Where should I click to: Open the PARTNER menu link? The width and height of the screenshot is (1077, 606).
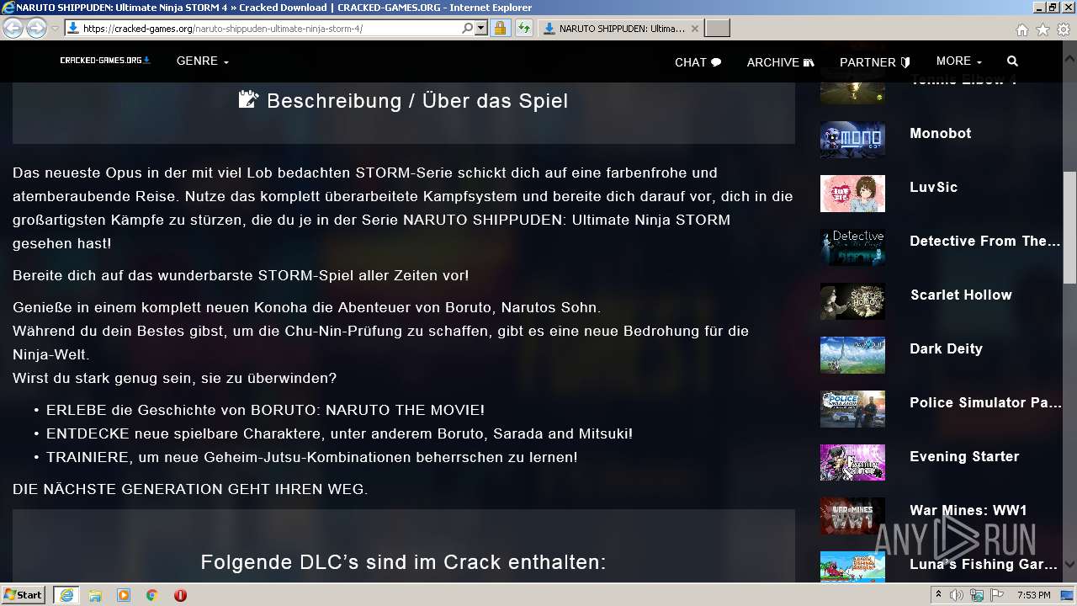point(875,62)
